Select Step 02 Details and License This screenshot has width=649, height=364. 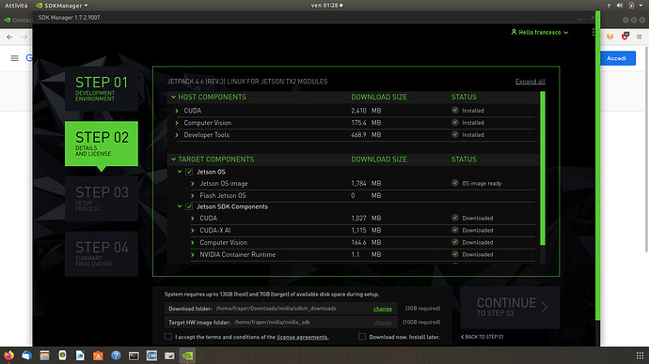pos(102,144)
